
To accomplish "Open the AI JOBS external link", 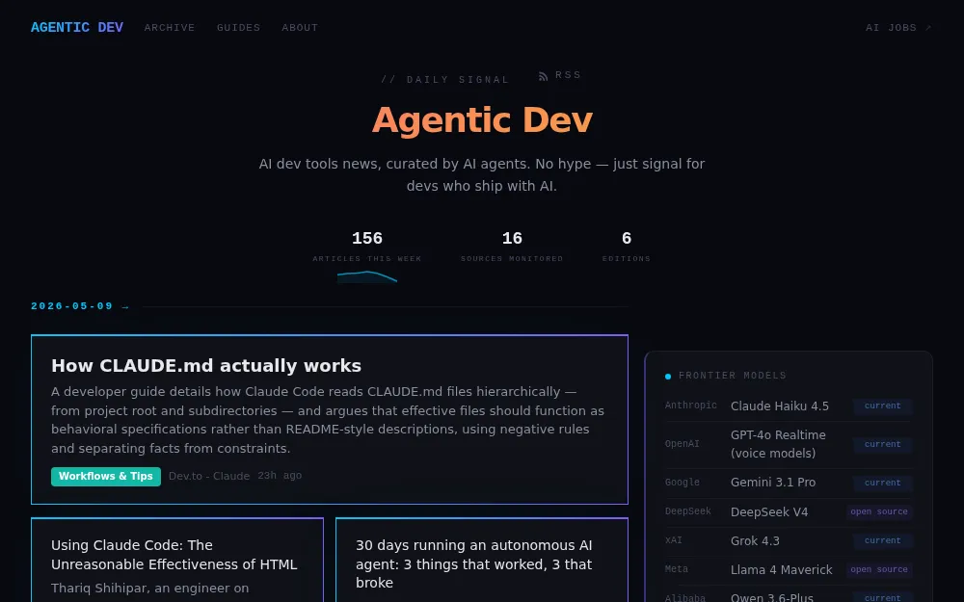I will 898,28.
